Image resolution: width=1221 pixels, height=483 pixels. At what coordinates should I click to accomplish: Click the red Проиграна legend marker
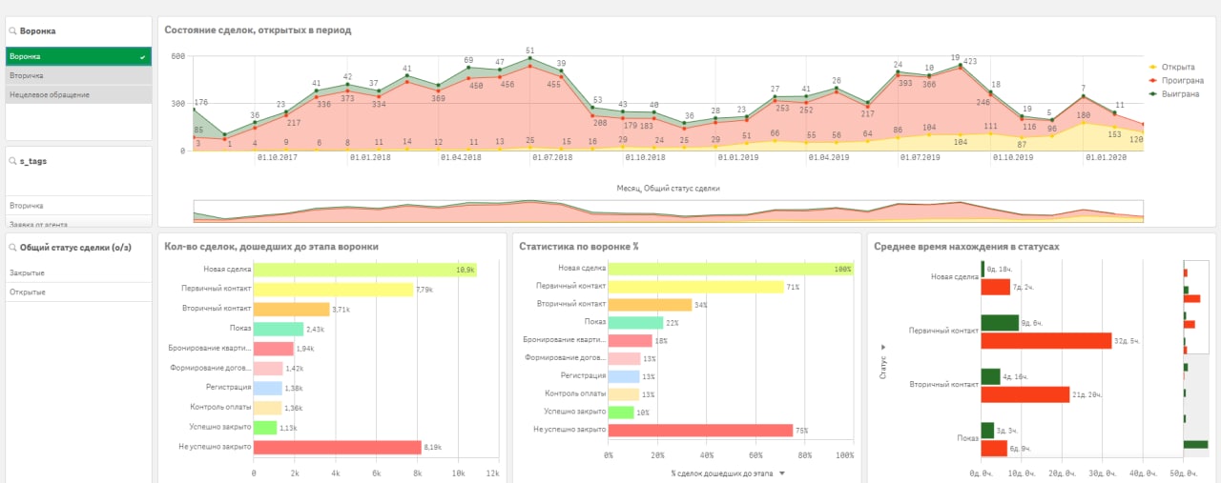tap(1153, 81)
